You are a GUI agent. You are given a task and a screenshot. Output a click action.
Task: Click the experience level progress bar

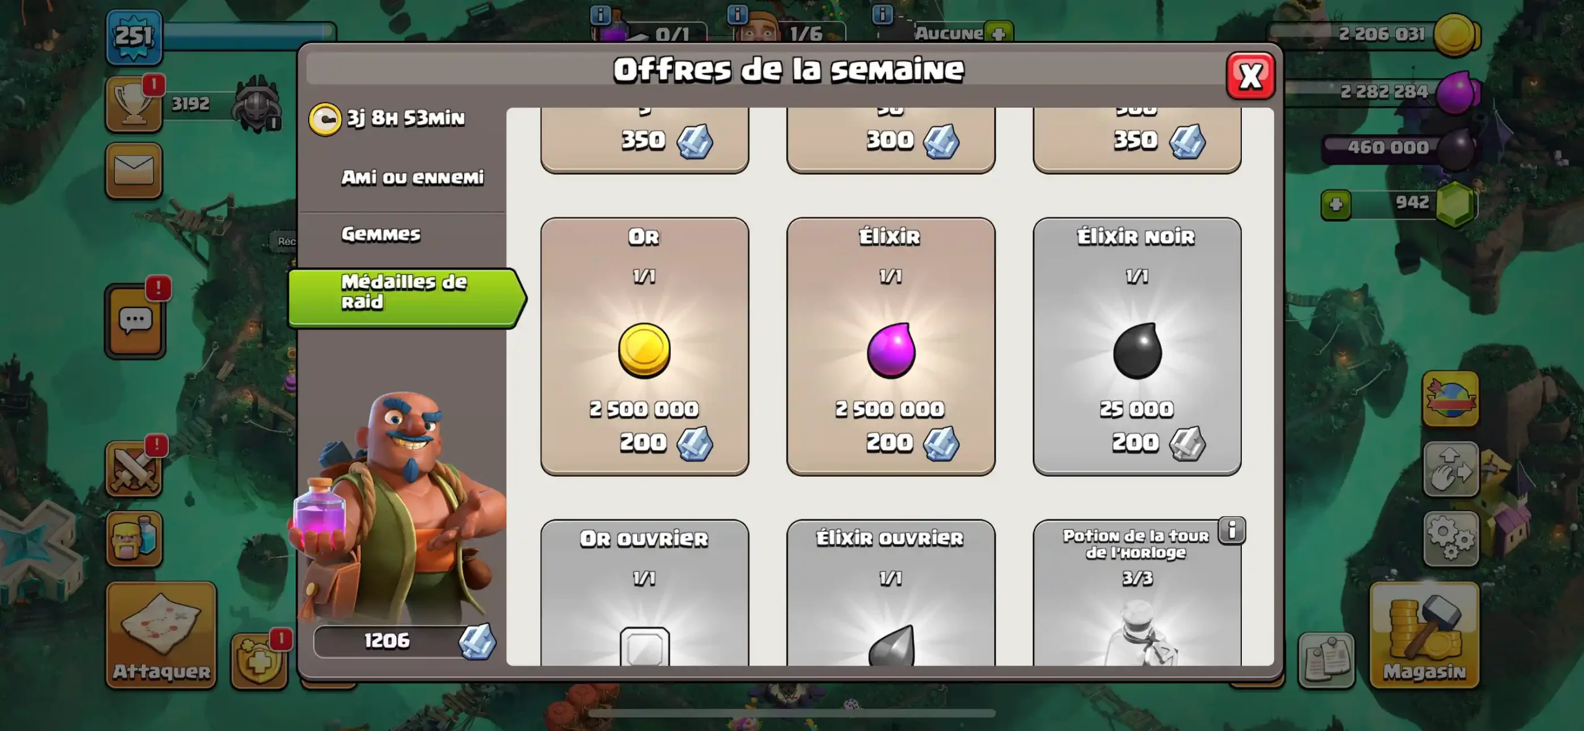(x=249, y=37)
